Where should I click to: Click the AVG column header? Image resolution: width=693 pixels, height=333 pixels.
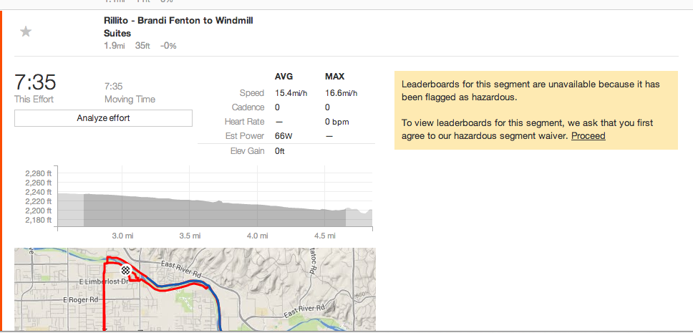pos(283,77)
